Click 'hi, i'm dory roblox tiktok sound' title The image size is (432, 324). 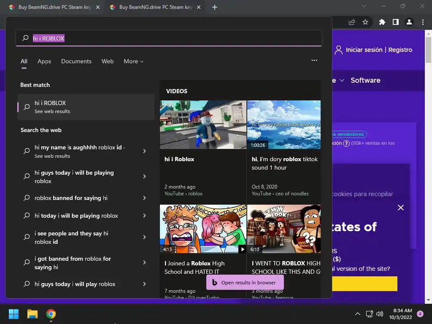click(285, 163)
